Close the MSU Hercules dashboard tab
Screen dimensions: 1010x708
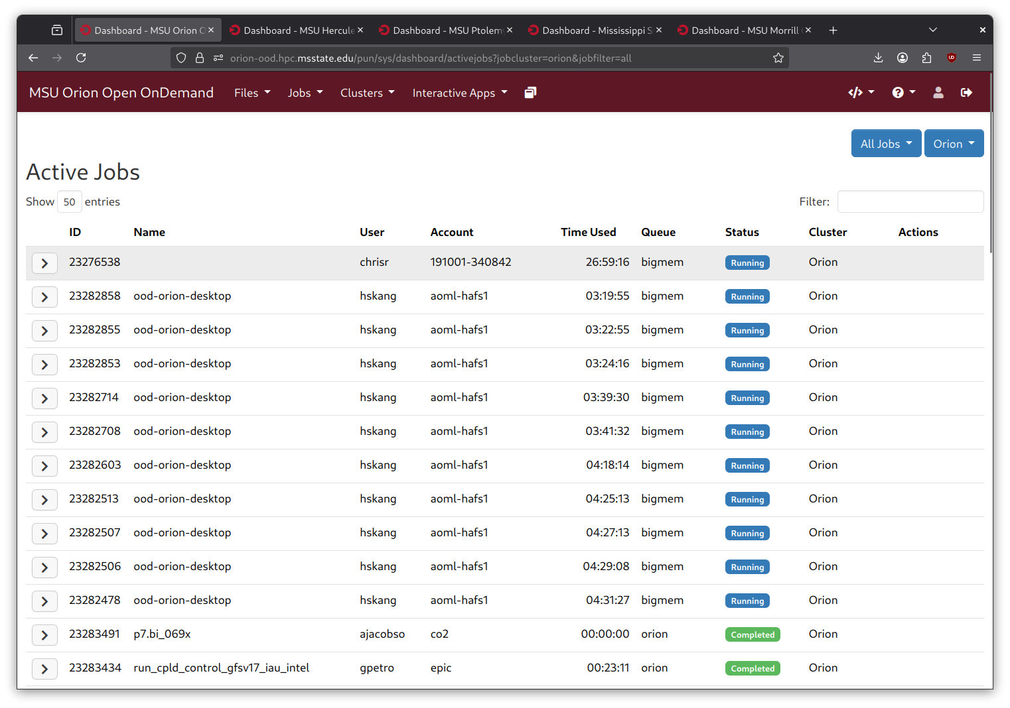point(360,30)
